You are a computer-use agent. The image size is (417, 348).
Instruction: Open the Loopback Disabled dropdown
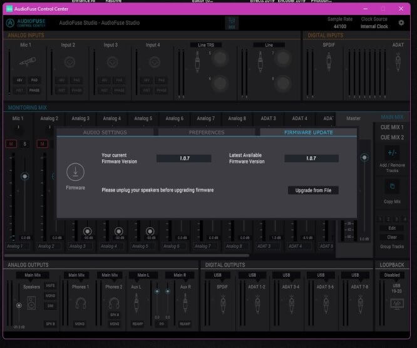tap(392, 275)
